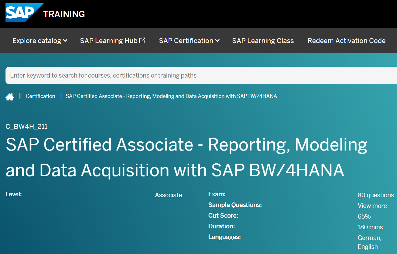This screenshot has height=254, width=397.
Task: Expand the SAP Certification chevron
Action: pyautogui.click(x=217, y=41)
